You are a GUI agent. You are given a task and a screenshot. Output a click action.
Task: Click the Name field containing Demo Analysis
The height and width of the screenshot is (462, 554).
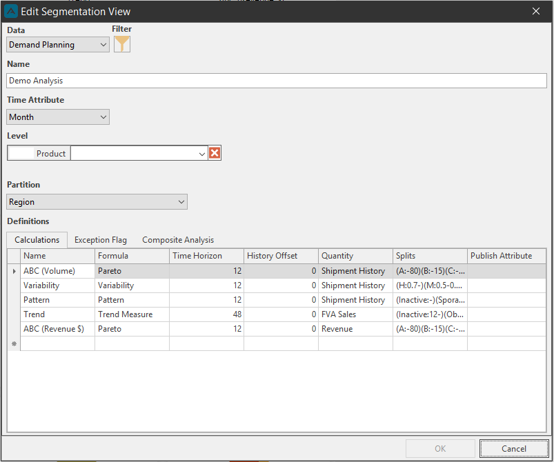click(x=277, y=81)
